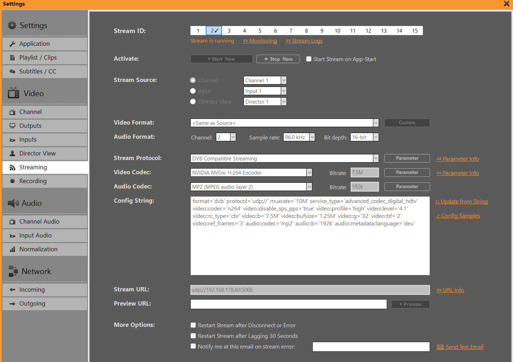Image resolution: width=513 pixels, height=362 pixels.
Task: Click the speech bubble icon beside Subtitles / CC
Action: pyautogui.click(x=12, y=72)
